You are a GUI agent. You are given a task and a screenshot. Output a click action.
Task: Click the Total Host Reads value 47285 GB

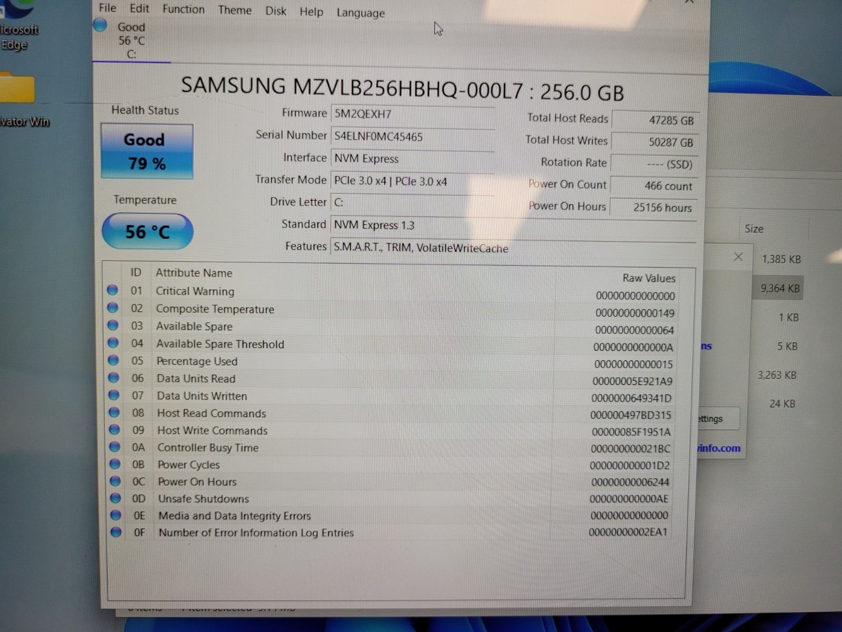[x=655, y=121]
